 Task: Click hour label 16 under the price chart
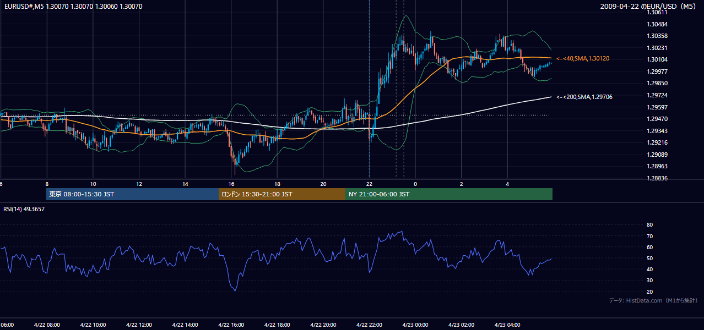point(231,184)
